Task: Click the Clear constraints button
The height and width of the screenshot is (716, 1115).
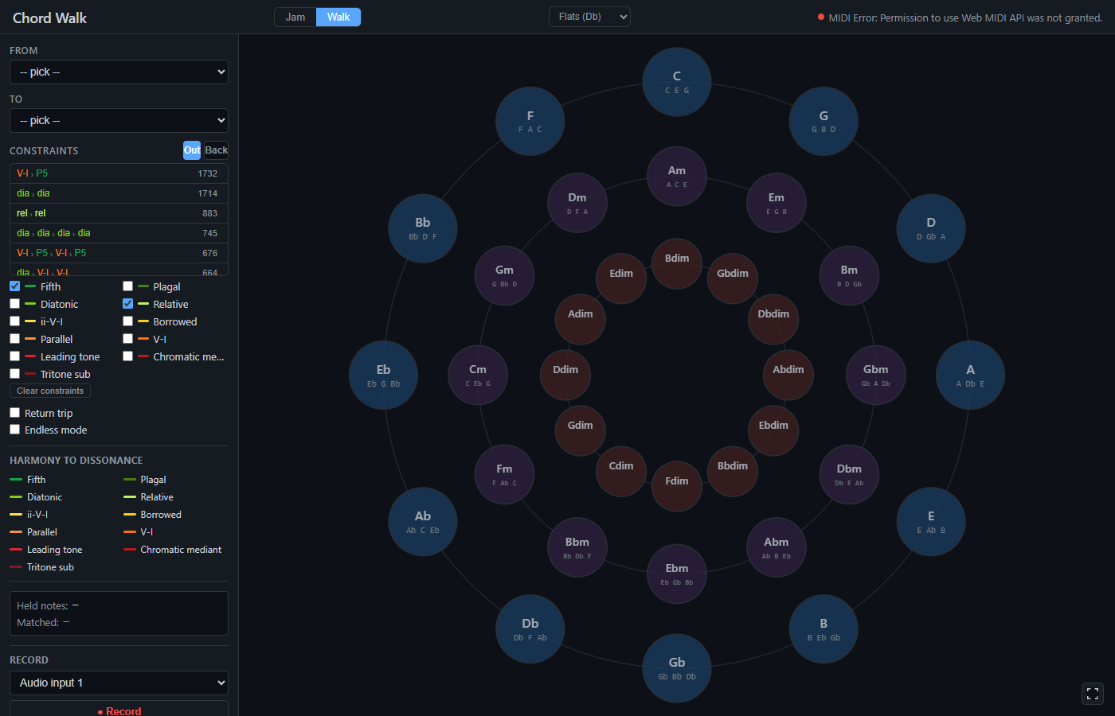Action: [x=50, y=391]
